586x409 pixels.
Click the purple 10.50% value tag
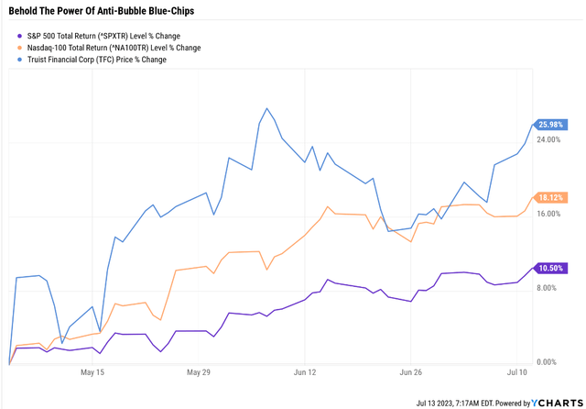(x=550, y=269)
